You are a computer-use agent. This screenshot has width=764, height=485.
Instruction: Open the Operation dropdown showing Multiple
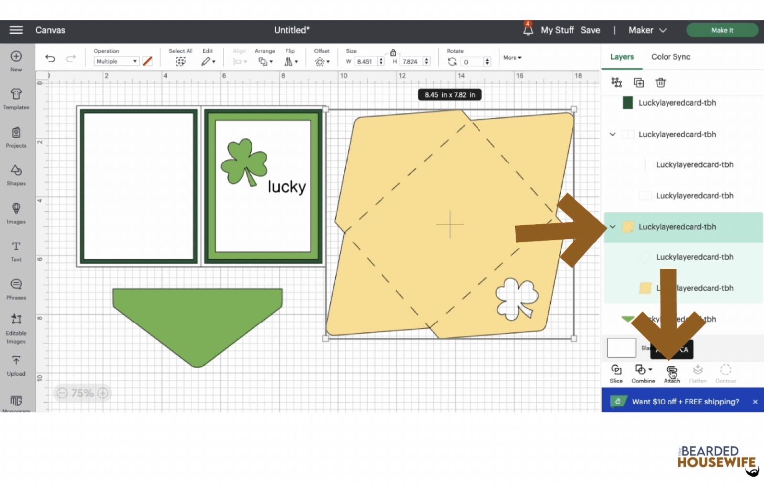point(116,61)
